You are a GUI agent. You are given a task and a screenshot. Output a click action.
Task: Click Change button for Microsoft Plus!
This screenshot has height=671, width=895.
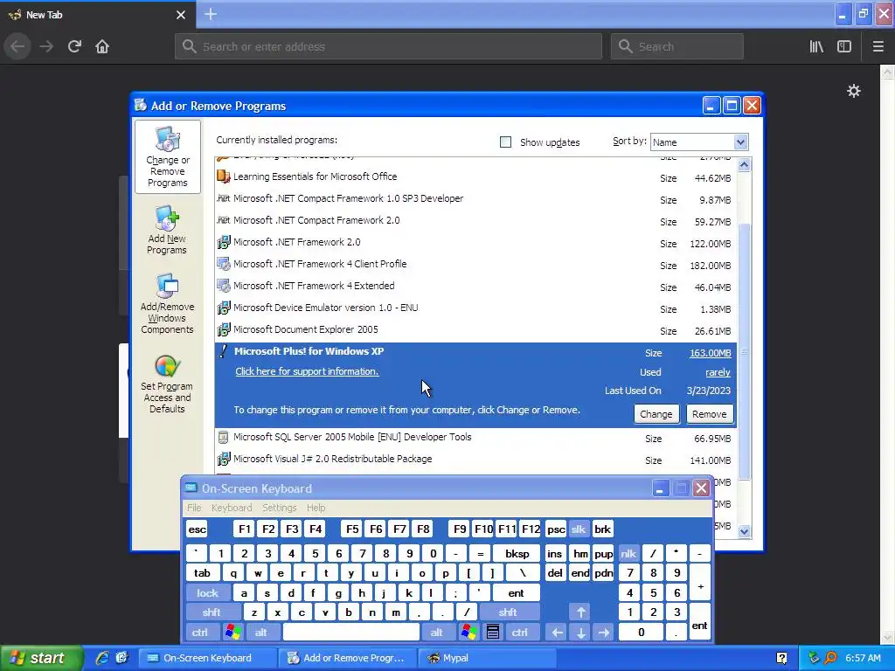(656, 414)
